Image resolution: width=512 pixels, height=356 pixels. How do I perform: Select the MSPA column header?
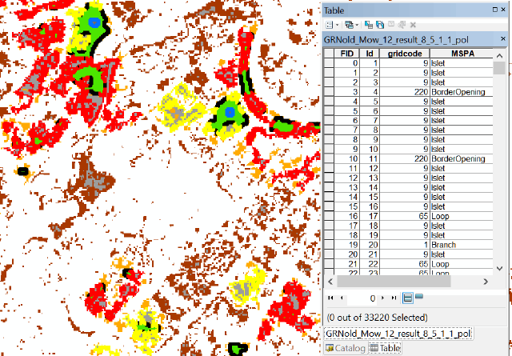pyautogui.click(x=462, y=54)
